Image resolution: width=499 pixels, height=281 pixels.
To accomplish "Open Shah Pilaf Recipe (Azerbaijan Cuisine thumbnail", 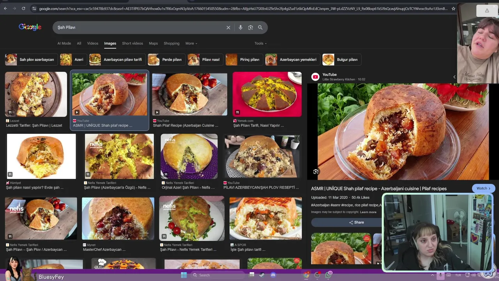I will coord(189,94).
